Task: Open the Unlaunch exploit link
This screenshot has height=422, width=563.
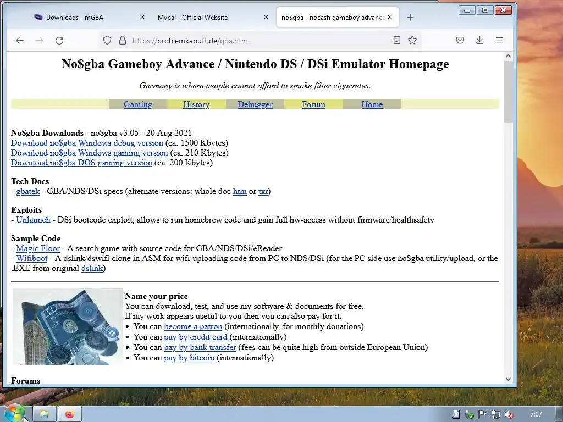Action: tap(33, 220)
